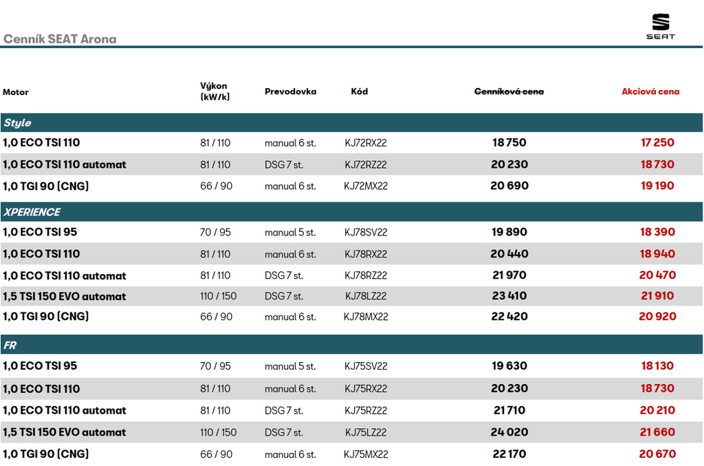
Task: Click the Cenník SEAT Arona title
Action: click(60, 39)
